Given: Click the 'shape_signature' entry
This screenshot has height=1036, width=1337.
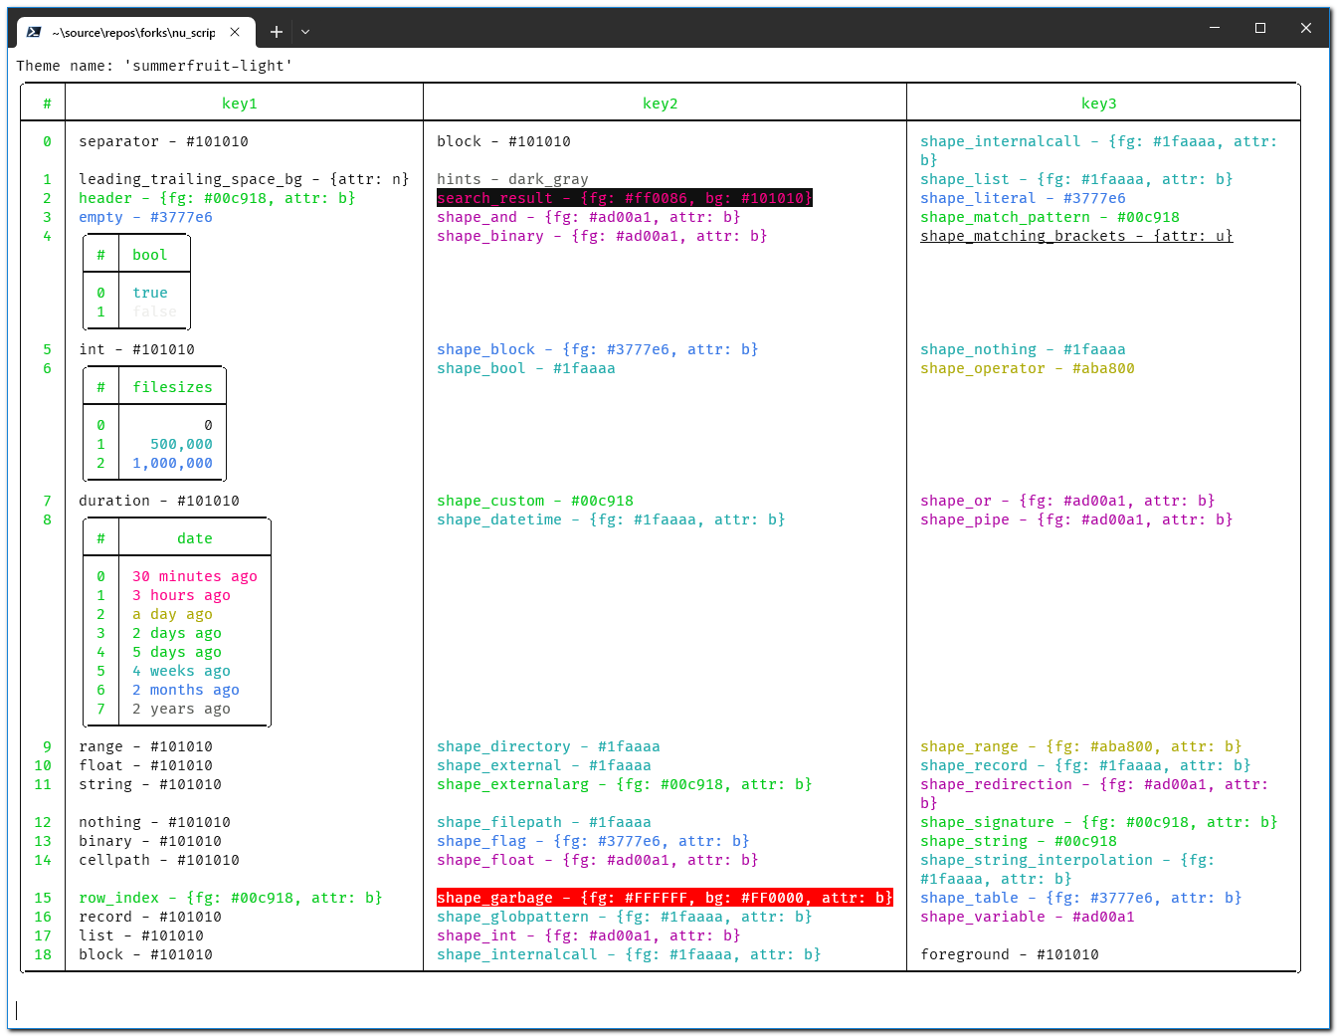Looking at the screenshot, I should (x=1099, y=822).
